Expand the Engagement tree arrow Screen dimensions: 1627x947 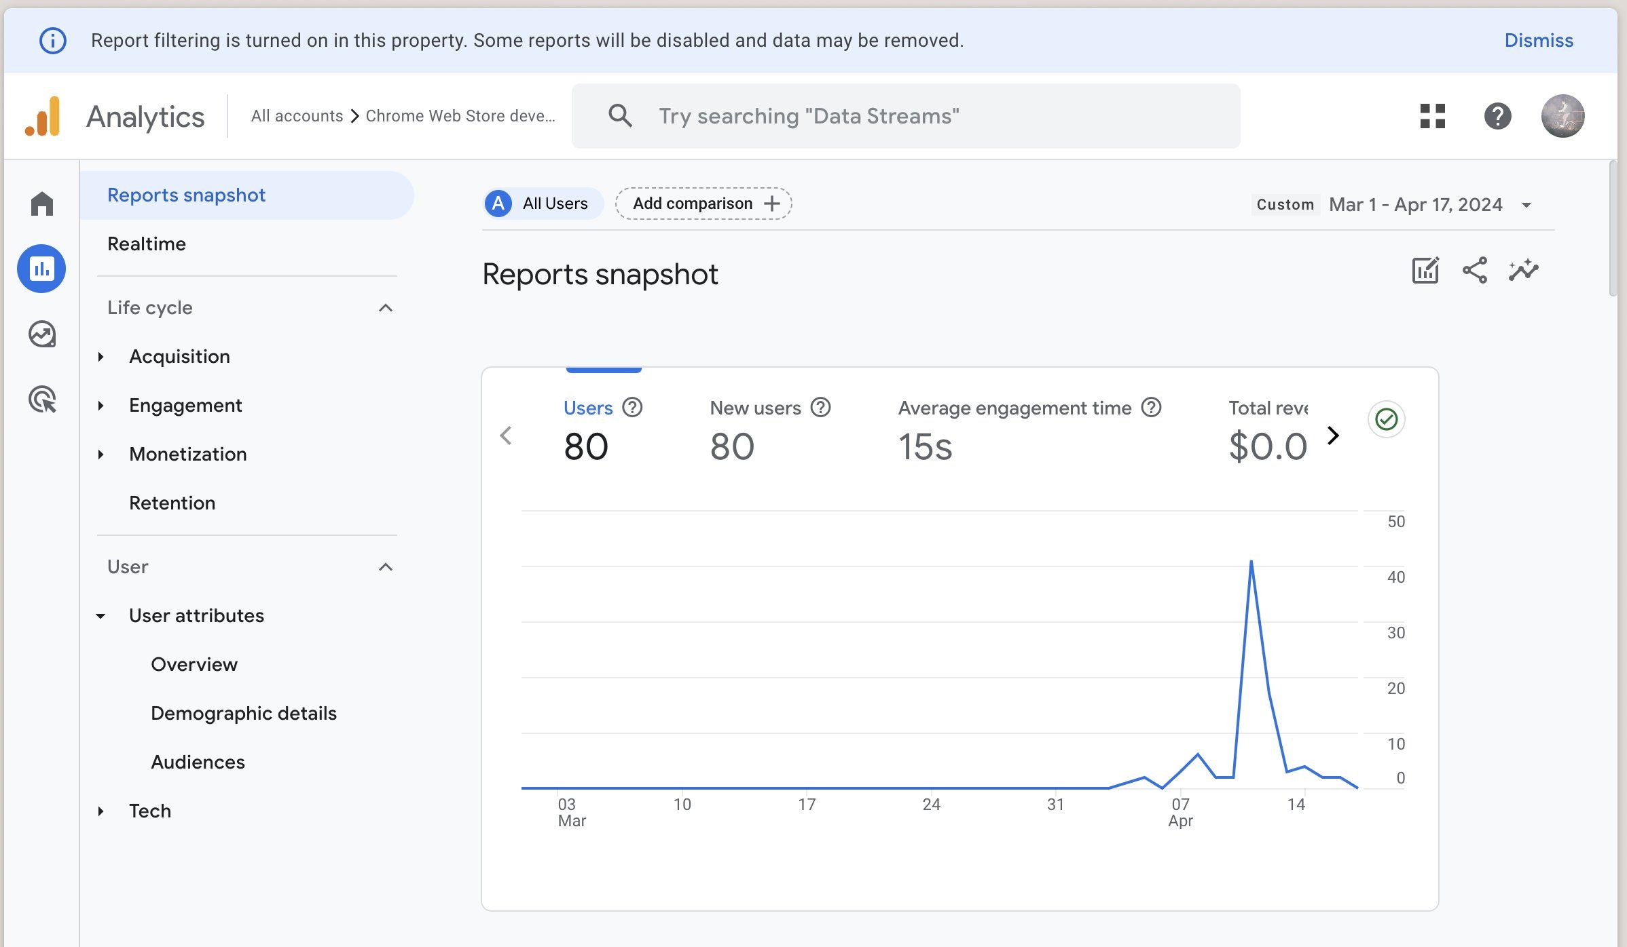100,406
